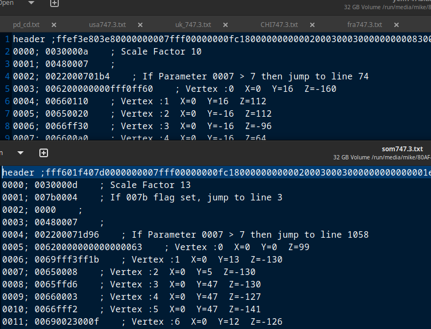
Task: Close the fra747.3.txt tab
Action: (396, 25)
